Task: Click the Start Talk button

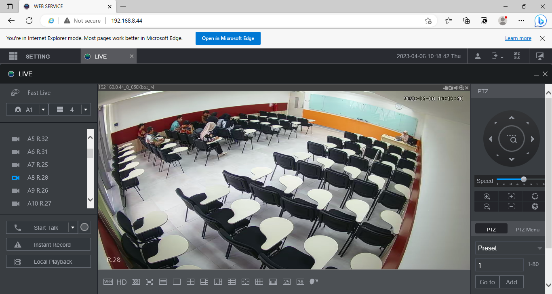Action: tap(38, 228)
